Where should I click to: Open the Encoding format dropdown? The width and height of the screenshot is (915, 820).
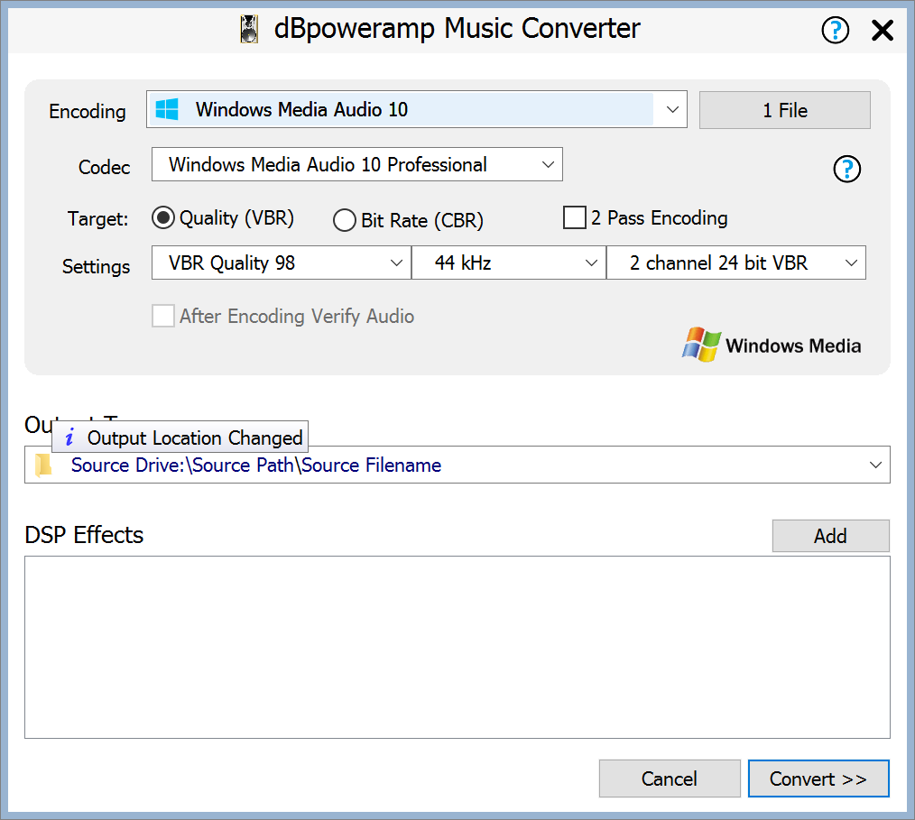(x=417, y=109)
